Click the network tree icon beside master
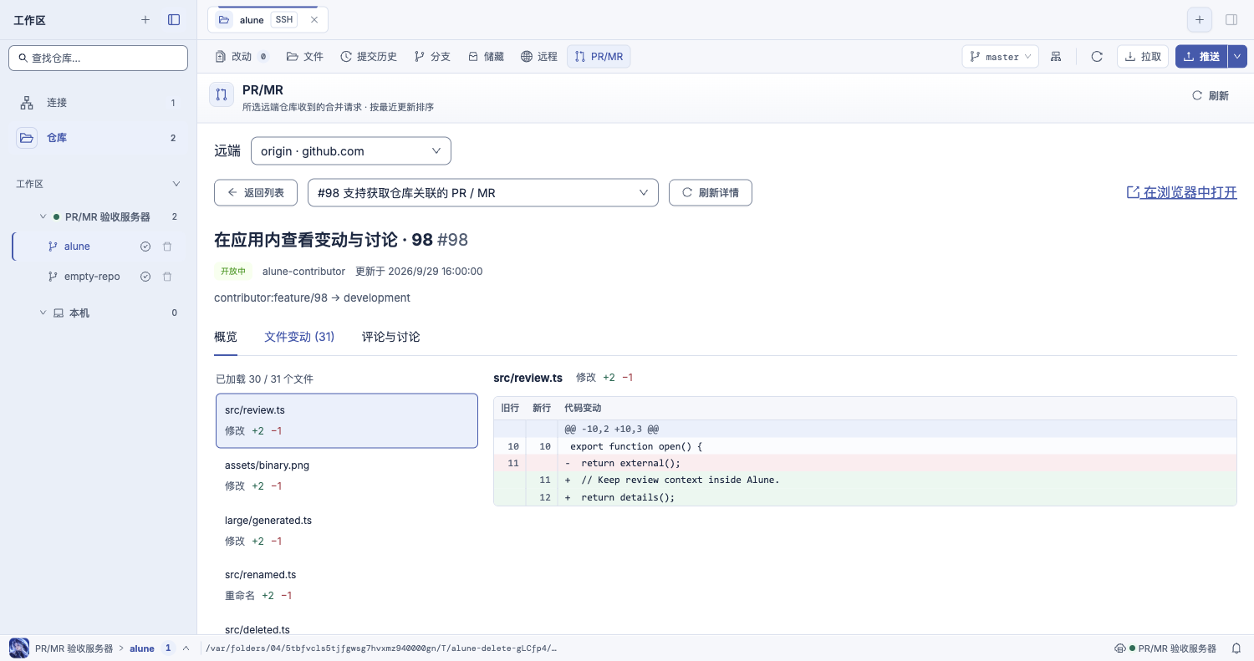Image resolution: width=1254 pixels, height=661 pixels. 1057,57
